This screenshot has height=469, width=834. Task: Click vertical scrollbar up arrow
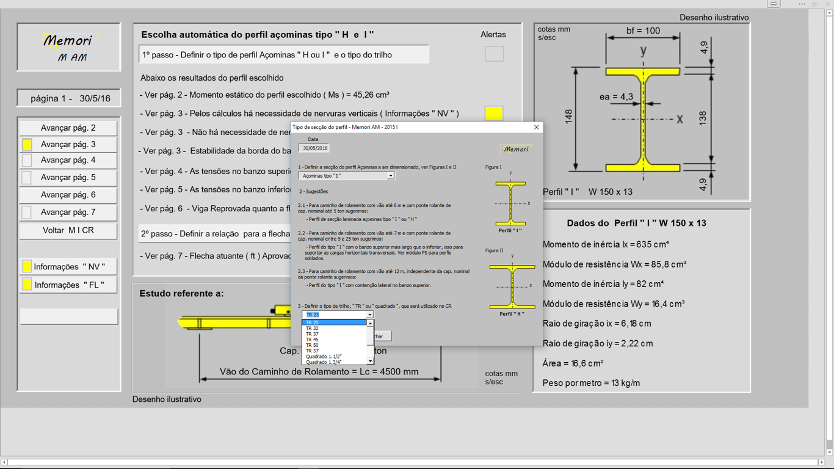pos(829,13)
